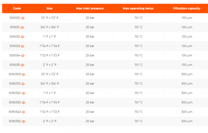Image resolution: width=208 pixels, height=133 pixels.
Task: Open the eye icon next to 509033
Action: 23,46
